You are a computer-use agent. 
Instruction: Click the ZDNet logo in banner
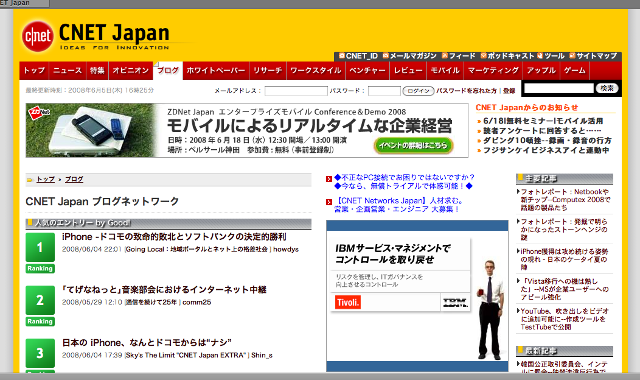click(39, 113)
